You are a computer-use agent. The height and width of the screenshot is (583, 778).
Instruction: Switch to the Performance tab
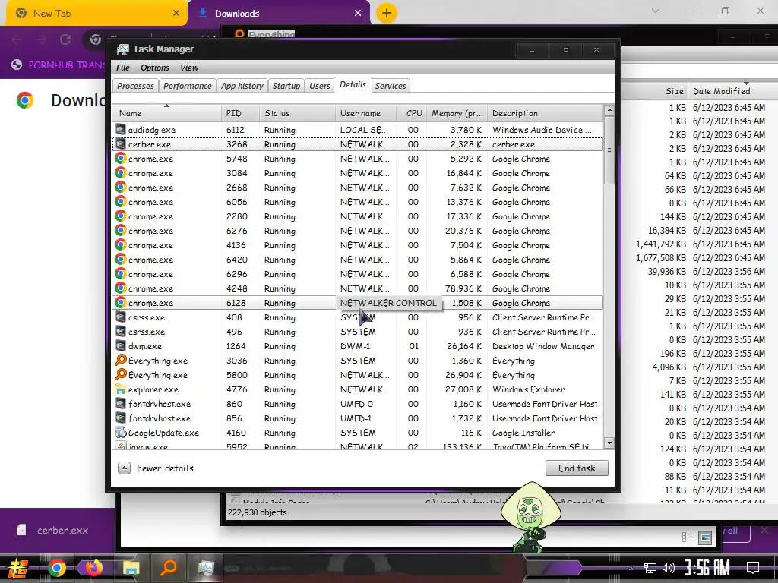187,86
